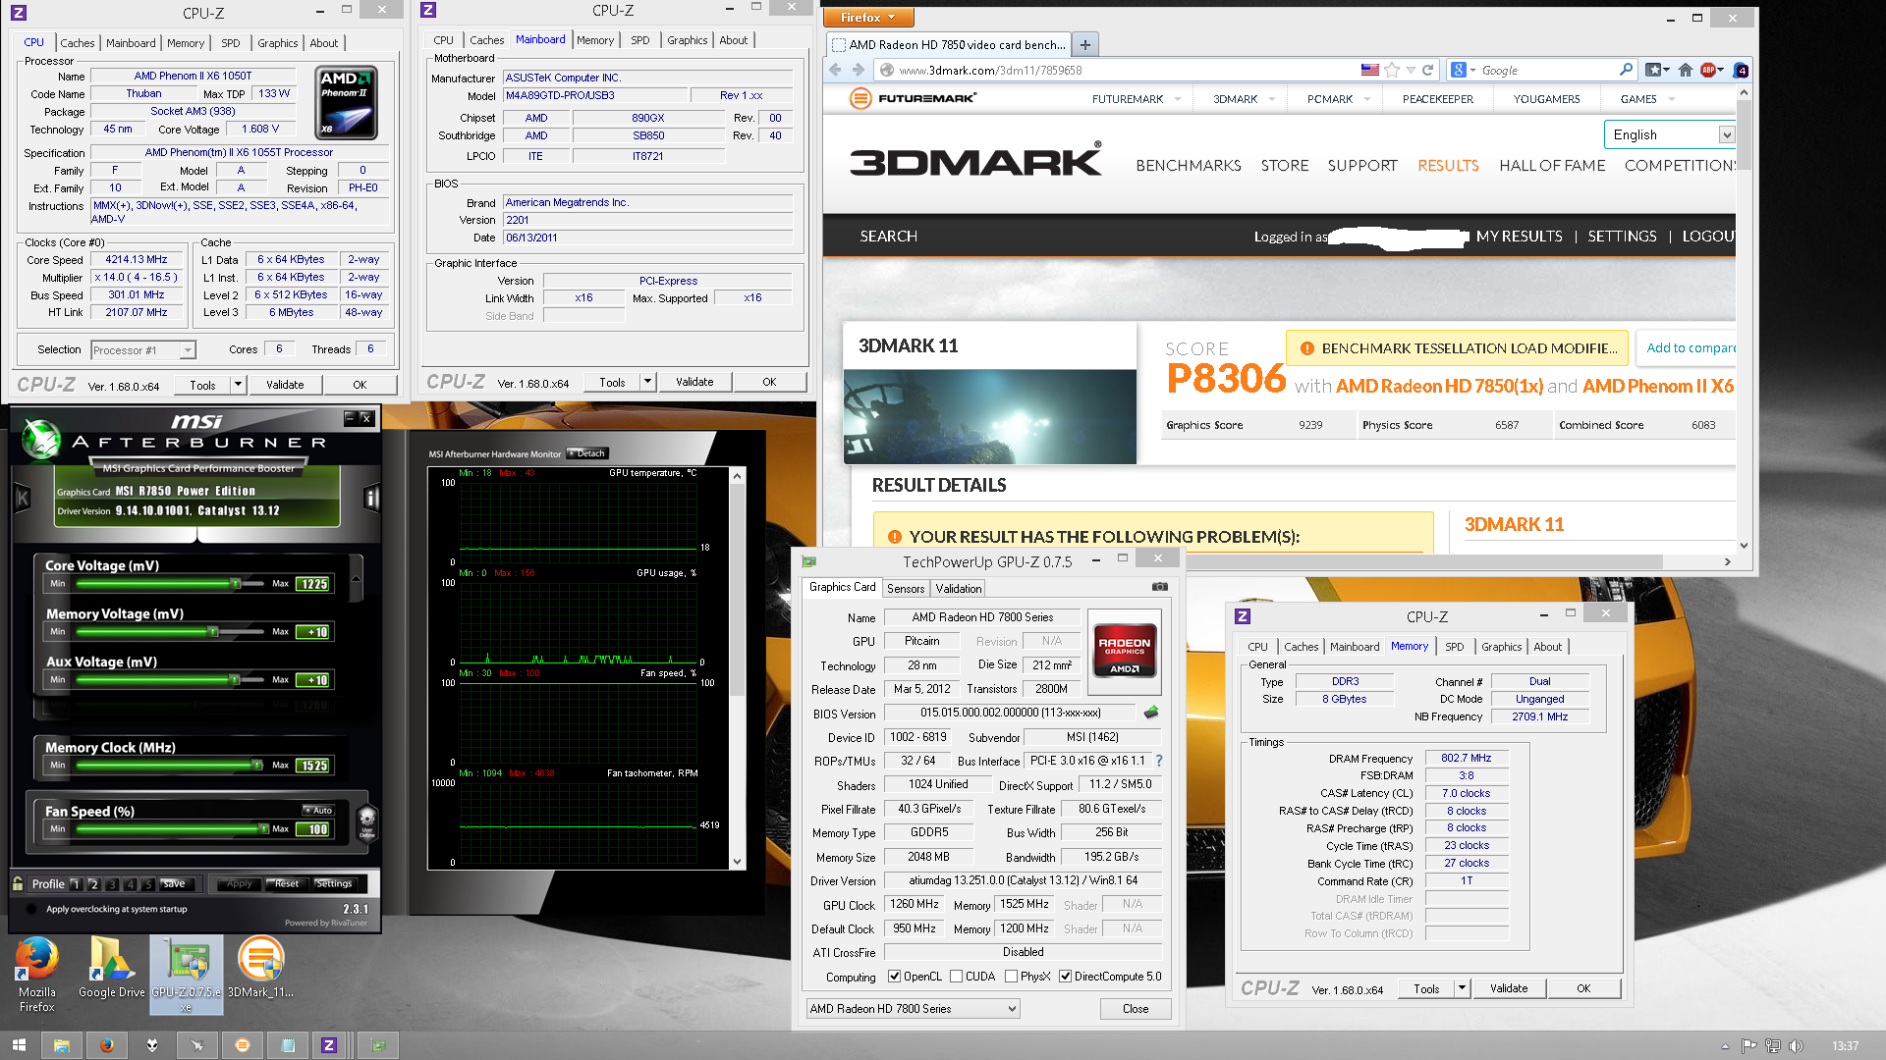Screen dimensions: 1886x1060
Task: Open Firefox bookmarks menu button
Action: 1657,70
